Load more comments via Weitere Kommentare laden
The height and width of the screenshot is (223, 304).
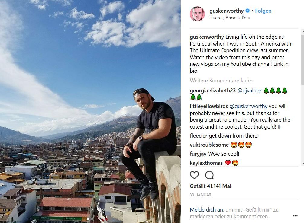click(222, 81)
